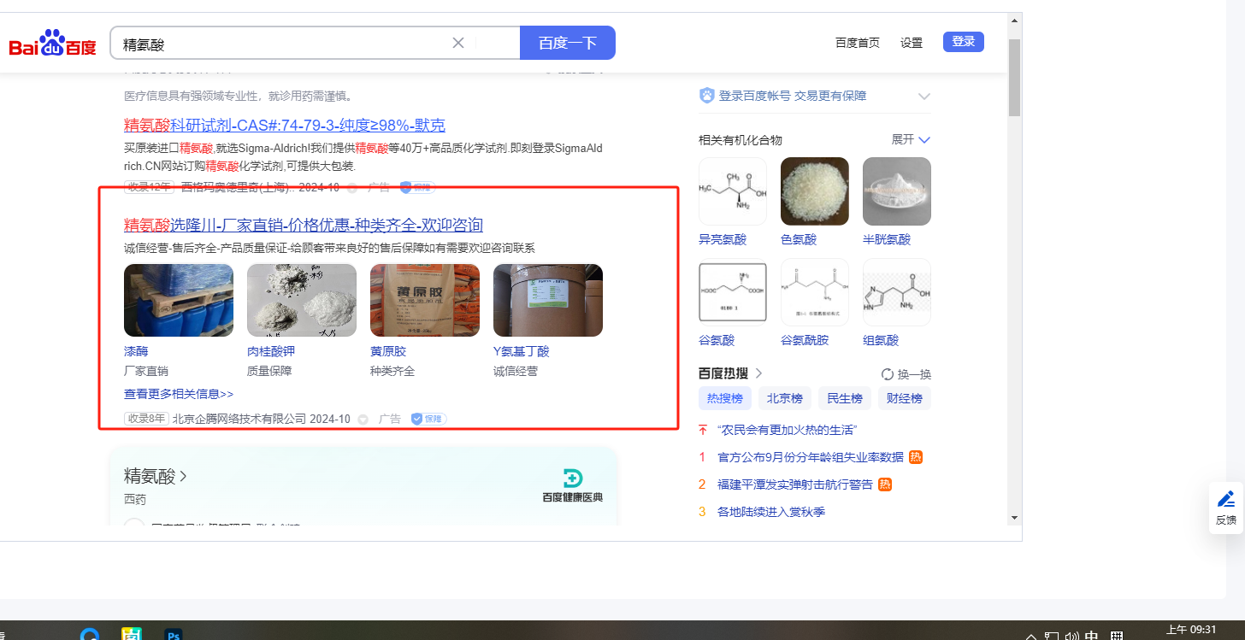Click the Baidu logo
This screenshot has width=1245, height=640.
(x=53, y=43)
